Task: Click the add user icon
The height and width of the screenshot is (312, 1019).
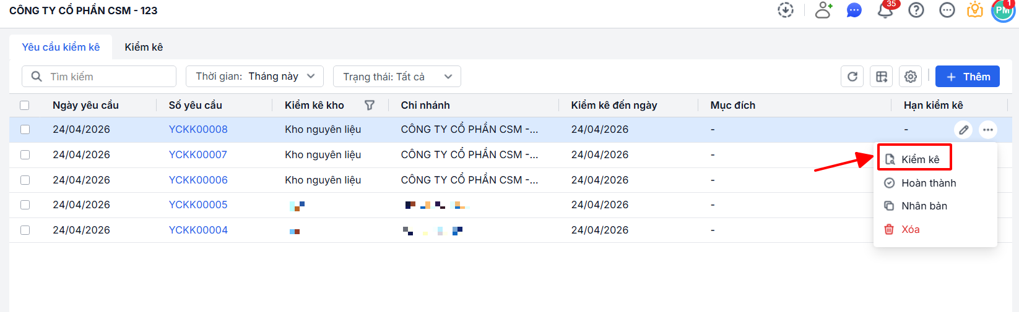Action: [x=823, y=11]
